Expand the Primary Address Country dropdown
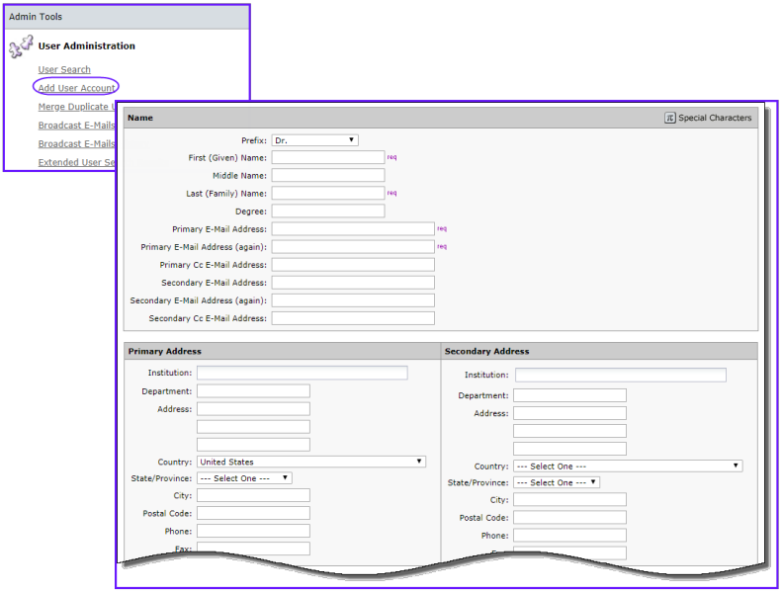Screen dimensions: 782x593 pyautogui.click(x=310, y=462)
